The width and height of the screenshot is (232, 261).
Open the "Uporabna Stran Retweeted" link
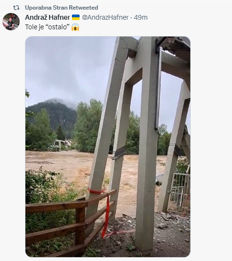[61, 8]
